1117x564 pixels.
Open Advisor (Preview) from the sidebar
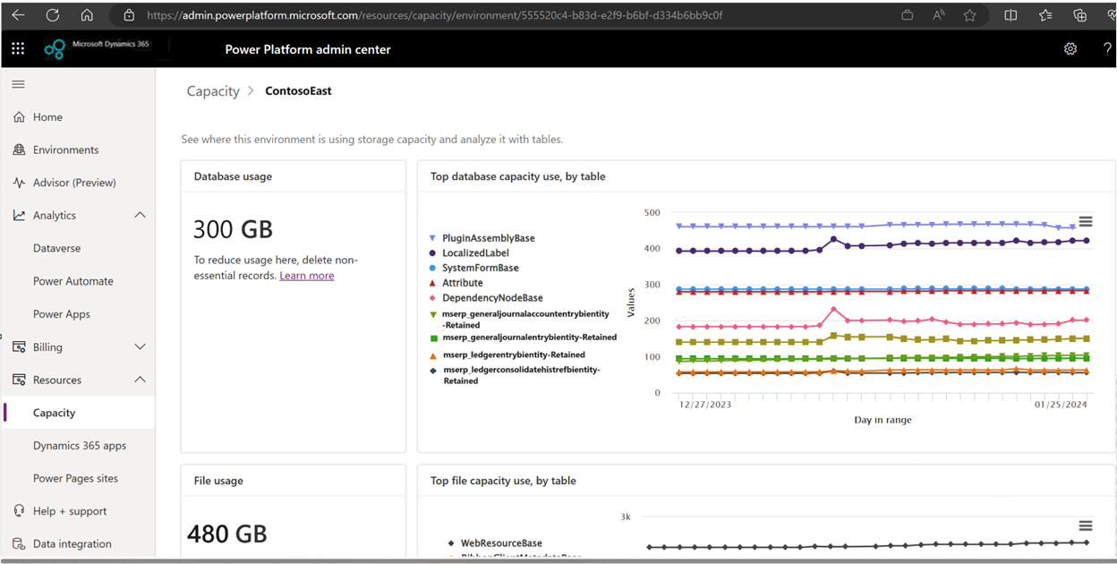tap(74, 182)
